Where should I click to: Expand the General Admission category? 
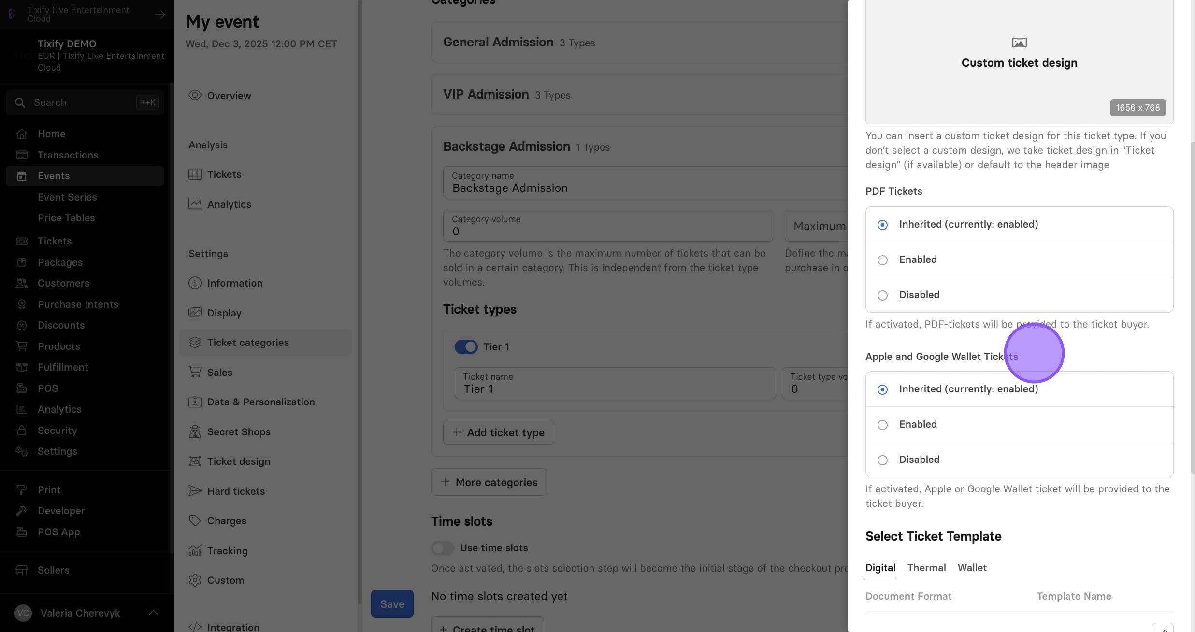(x=639, y=42)
